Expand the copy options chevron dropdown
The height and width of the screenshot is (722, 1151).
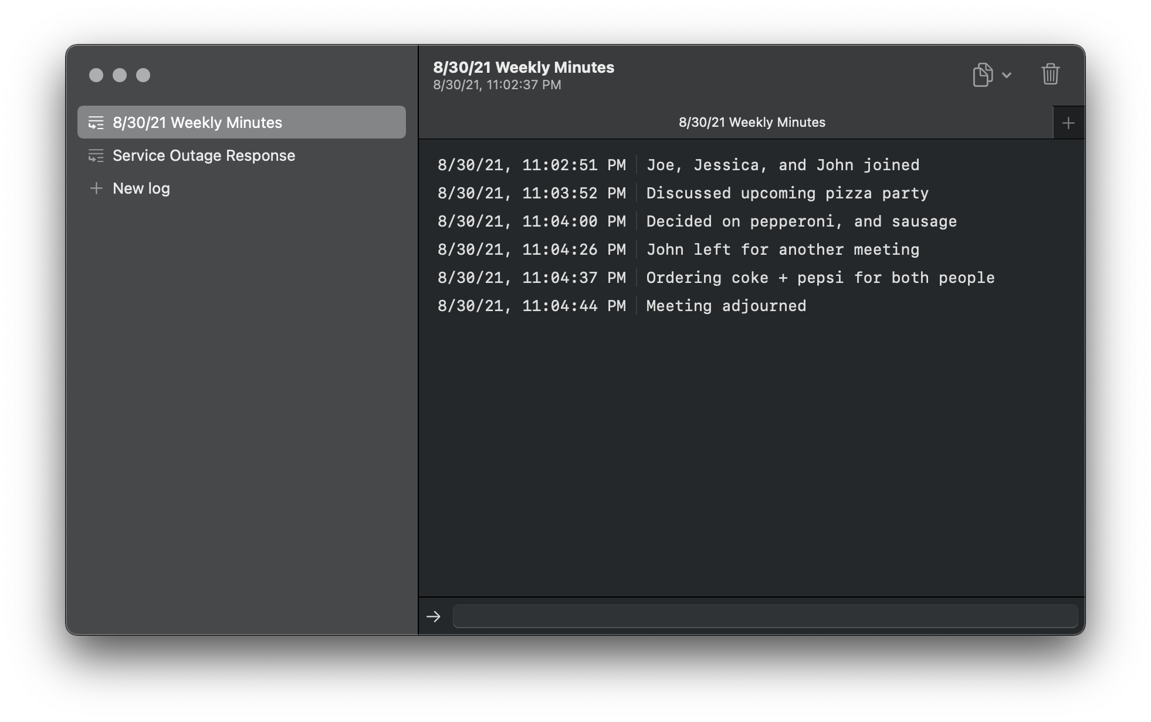pyautogui.click(x=1007, y=75)
